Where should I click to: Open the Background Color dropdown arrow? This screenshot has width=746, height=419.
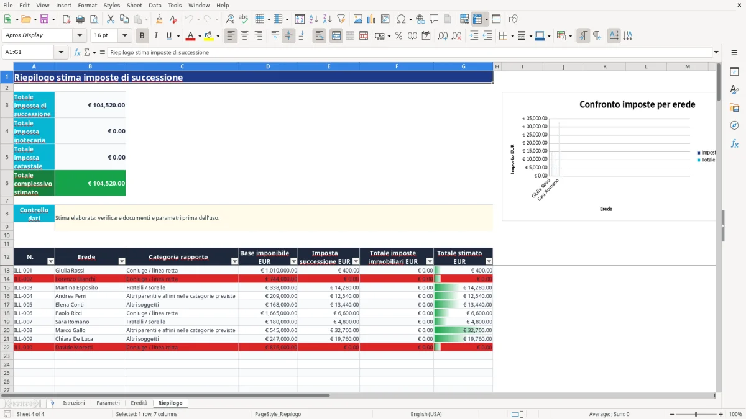[x=218, y=36]
